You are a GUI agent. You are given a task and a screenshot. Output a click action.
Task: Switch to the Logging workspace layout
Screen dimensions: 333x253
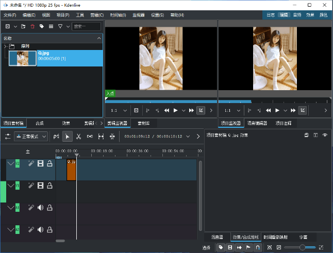tap(271, 15)
